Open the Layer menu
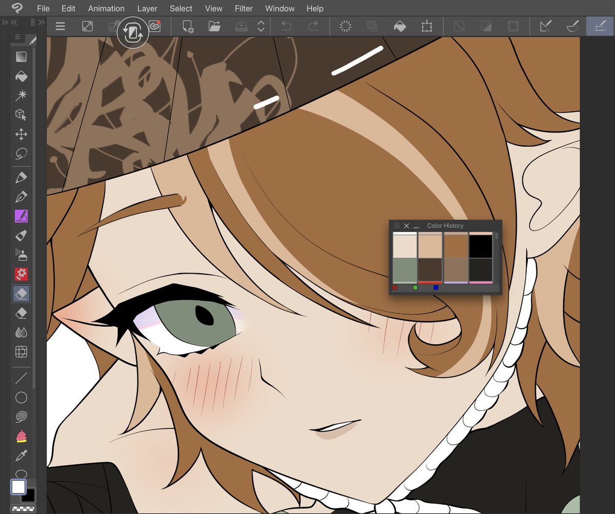The image size is (615, 514). click(x=147, y=9)
